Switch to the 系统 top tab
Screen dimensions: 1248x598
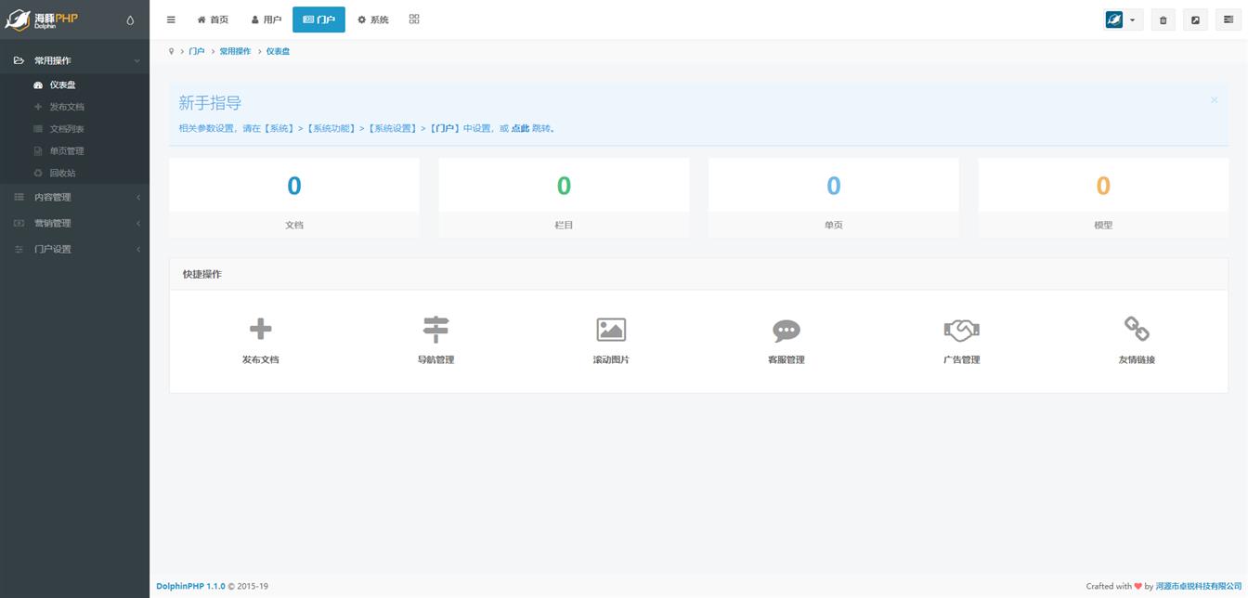coord(373,19)
